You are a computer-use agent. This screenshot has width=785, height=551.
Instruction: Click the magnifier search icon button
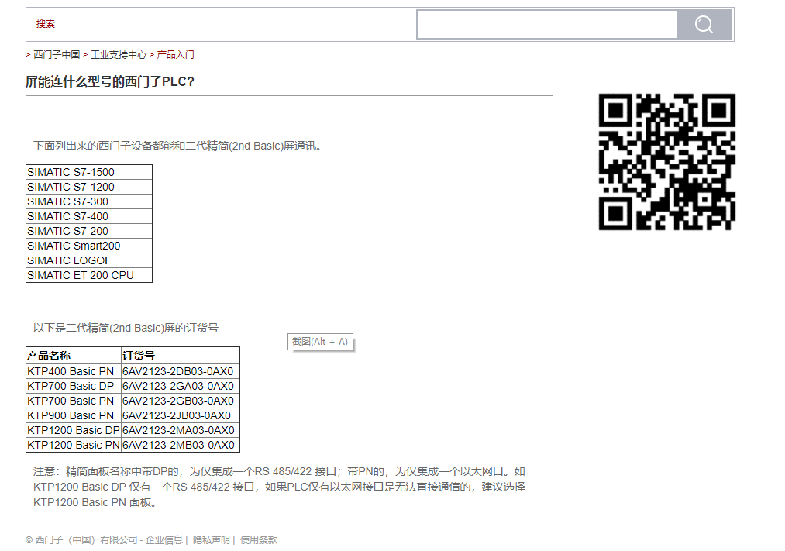704,25
